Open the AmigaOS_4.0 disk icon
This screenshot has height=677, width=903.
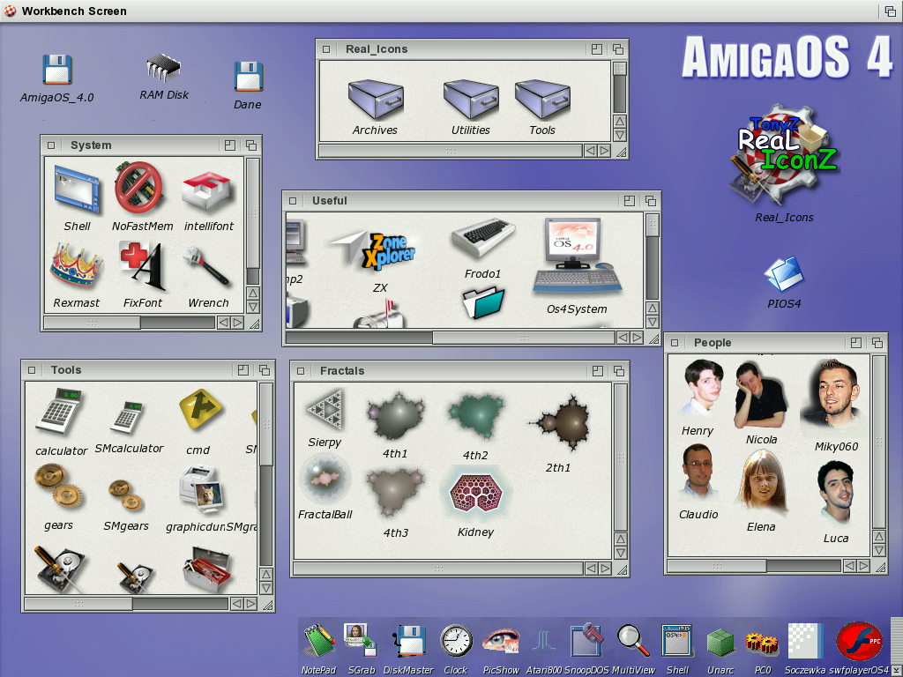[x=57, y=71]
